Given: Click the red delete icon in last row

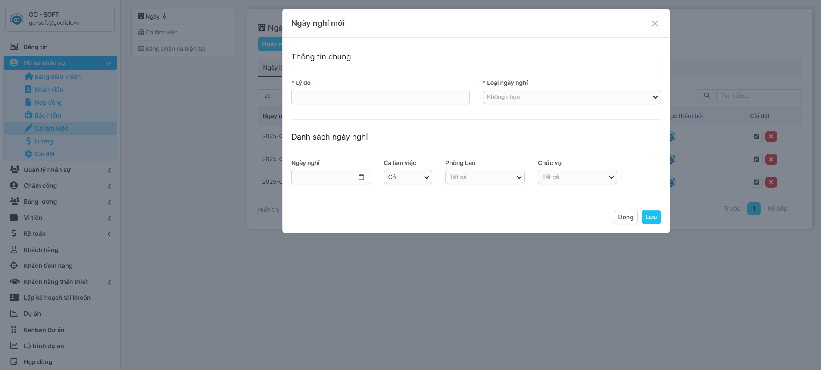Looking at the screenshot, I should [x=771, y=182].
